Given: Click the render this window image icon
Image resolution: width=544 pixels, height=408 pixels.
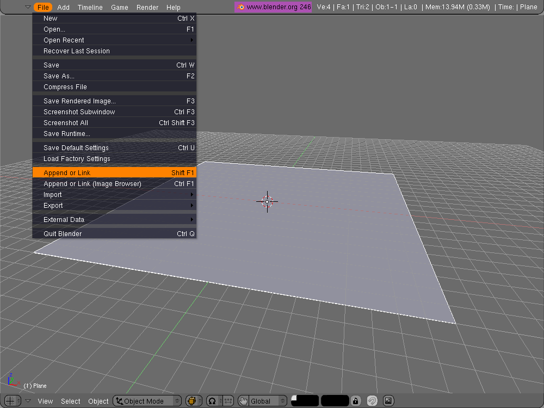Looking at the screenshot, I should point(388,401).
